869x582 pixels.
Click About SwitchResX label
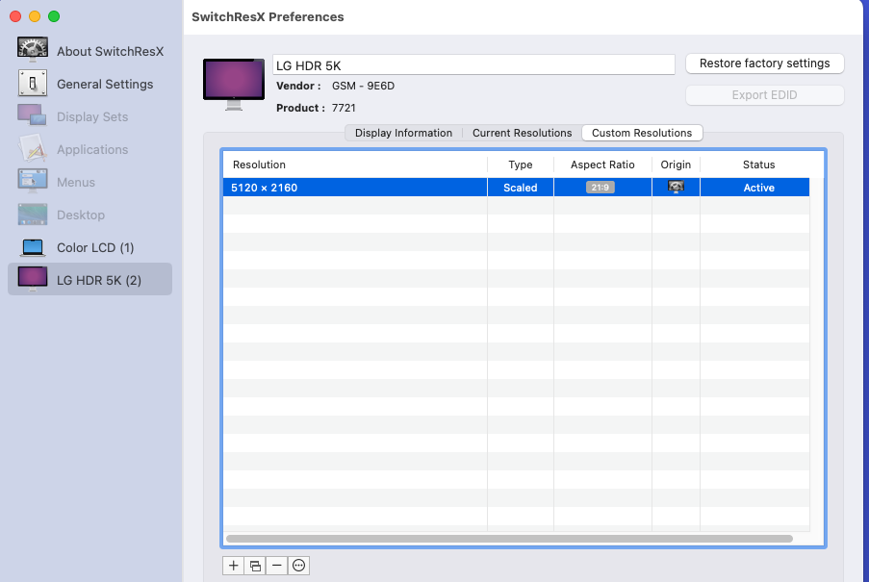pos(111,52)
